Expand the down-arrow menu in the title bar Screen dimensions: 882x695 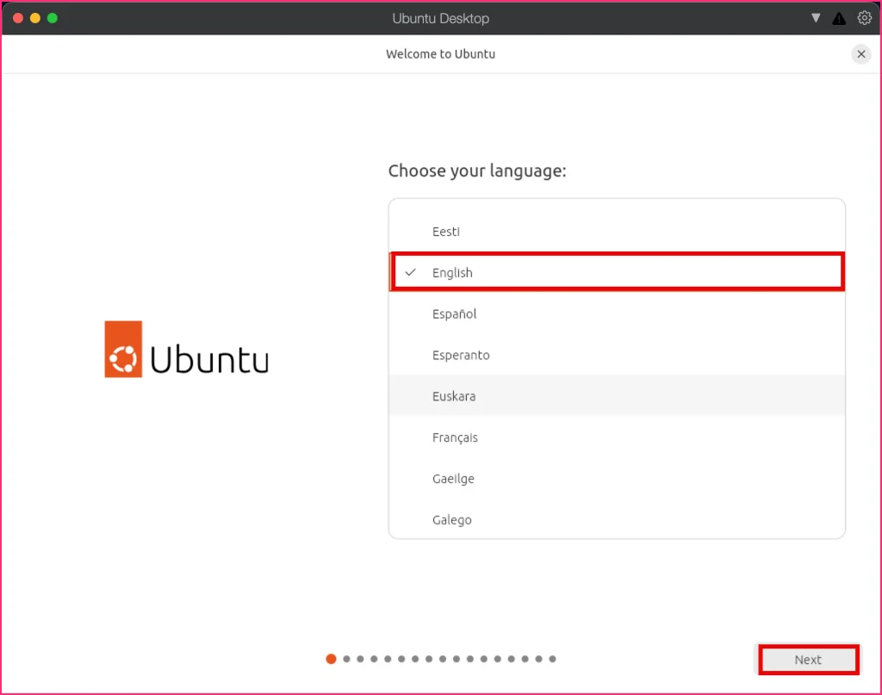tap(816, 18)
